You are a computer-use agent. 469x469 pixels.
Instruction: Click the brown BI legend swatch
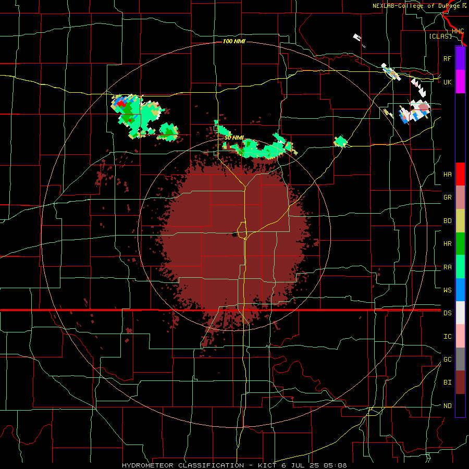pyautogui.click(x=460, y=382)
